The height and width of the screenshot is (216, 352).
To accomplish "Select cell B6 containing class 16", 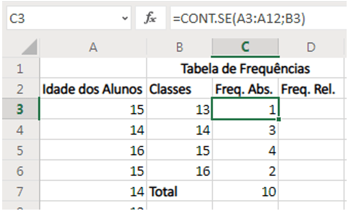I will pos(179,171).
